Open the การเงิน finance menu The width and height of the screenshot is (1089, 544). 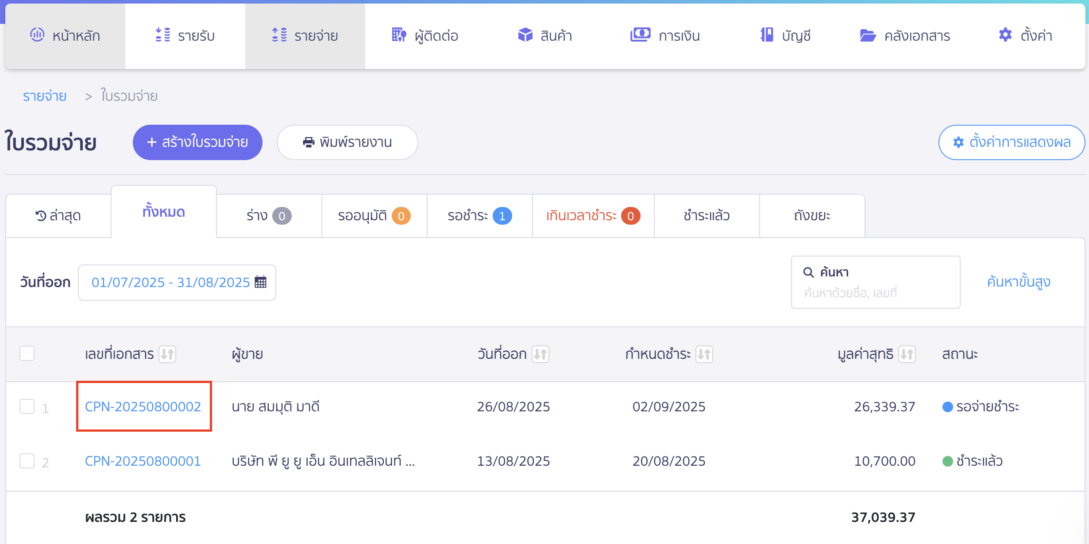point(665,35)
